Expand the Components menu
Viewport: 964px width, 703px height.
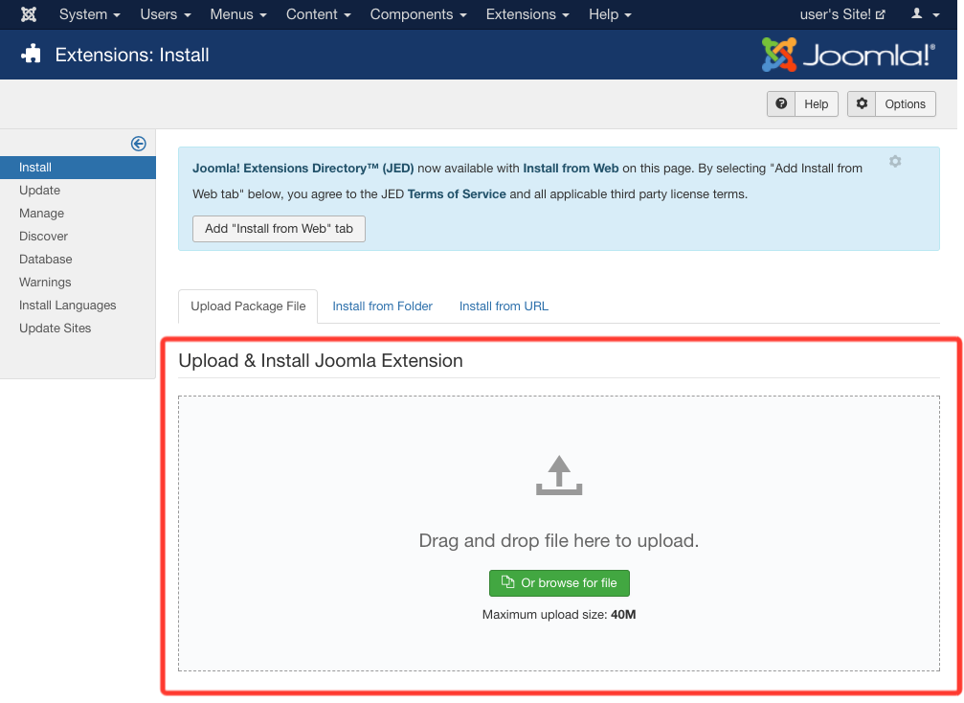418,14
